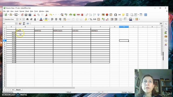Screen dimensions: 173x97
Task: Click the Print icon
Action: point(26,15)
